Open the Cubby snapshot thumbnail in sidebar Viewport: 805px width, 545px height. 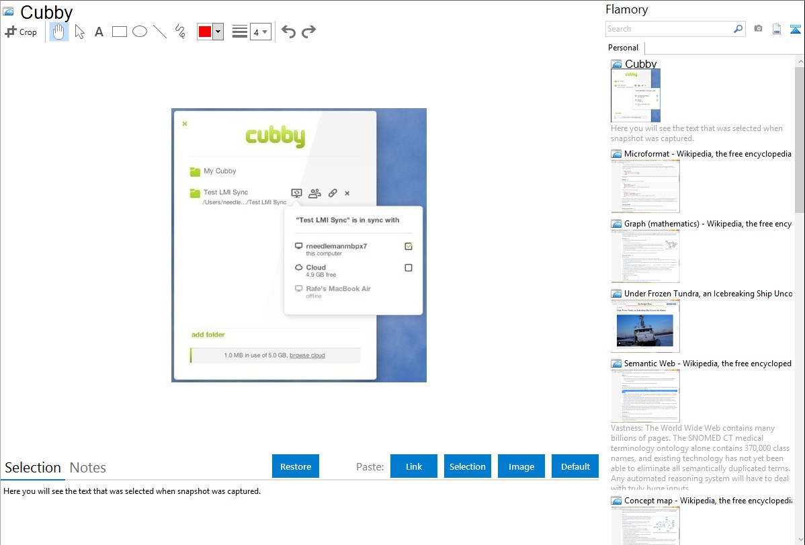pyautogui.click(x=636, y=95)
